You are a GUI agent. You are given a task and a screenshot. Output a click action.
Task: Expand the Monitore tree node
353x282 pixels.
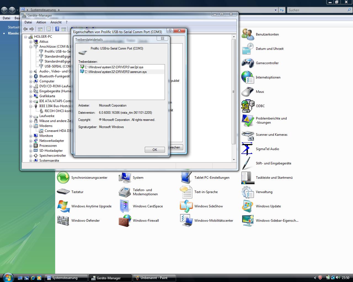(31, 136)
